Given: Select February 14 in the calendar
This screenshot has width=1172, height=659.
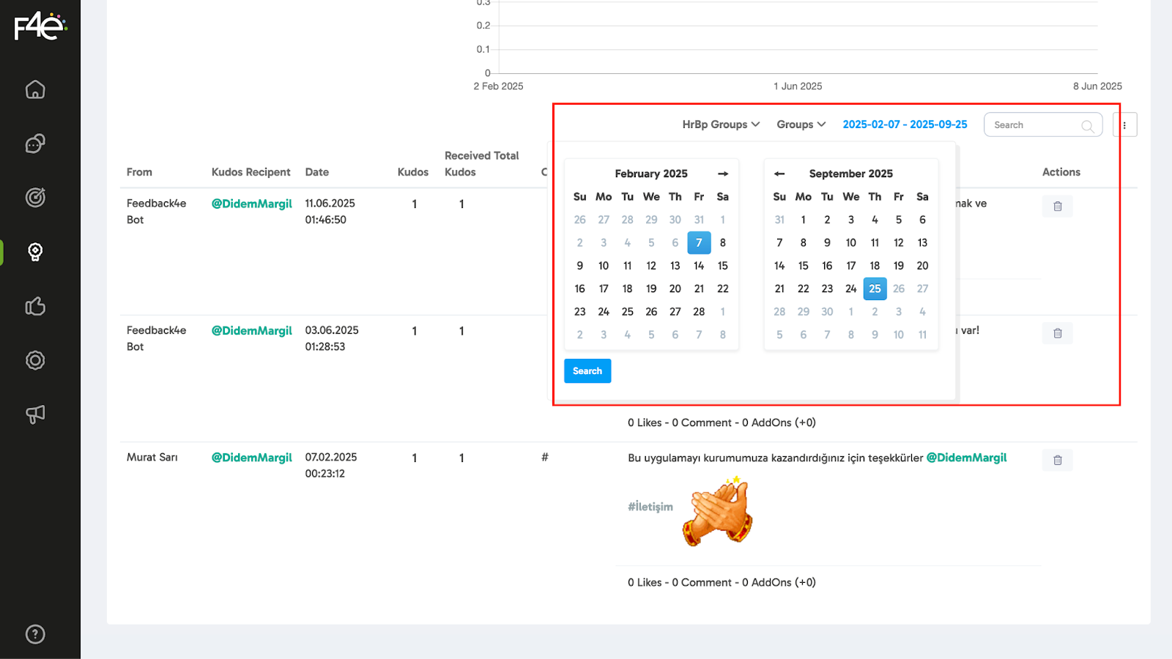Looking at the screenshot, I should (x=699, y=266).
